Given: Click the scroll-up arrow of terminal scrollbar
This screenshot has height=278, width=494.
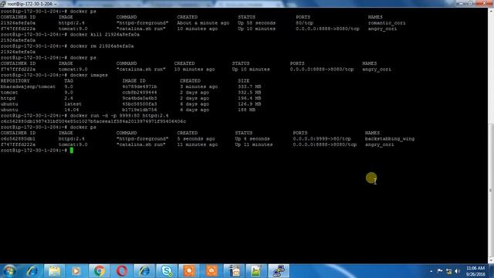Looking at the screenshot, I should [x=491, y=11].
